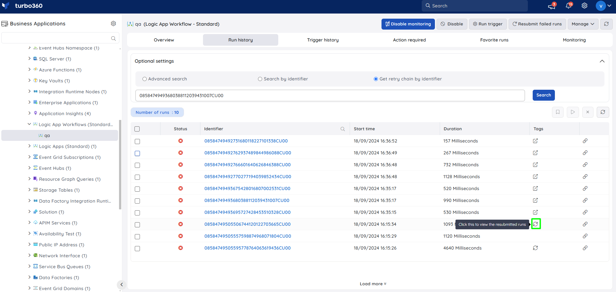Open the user avatar menu
616x292 pixels.
click(x=603, y=6)
